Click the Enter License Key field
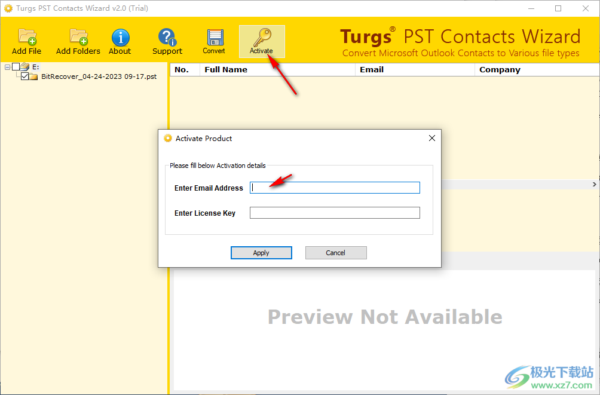The height and width of the screenshot is (395, 600). [x=335, y=213]
